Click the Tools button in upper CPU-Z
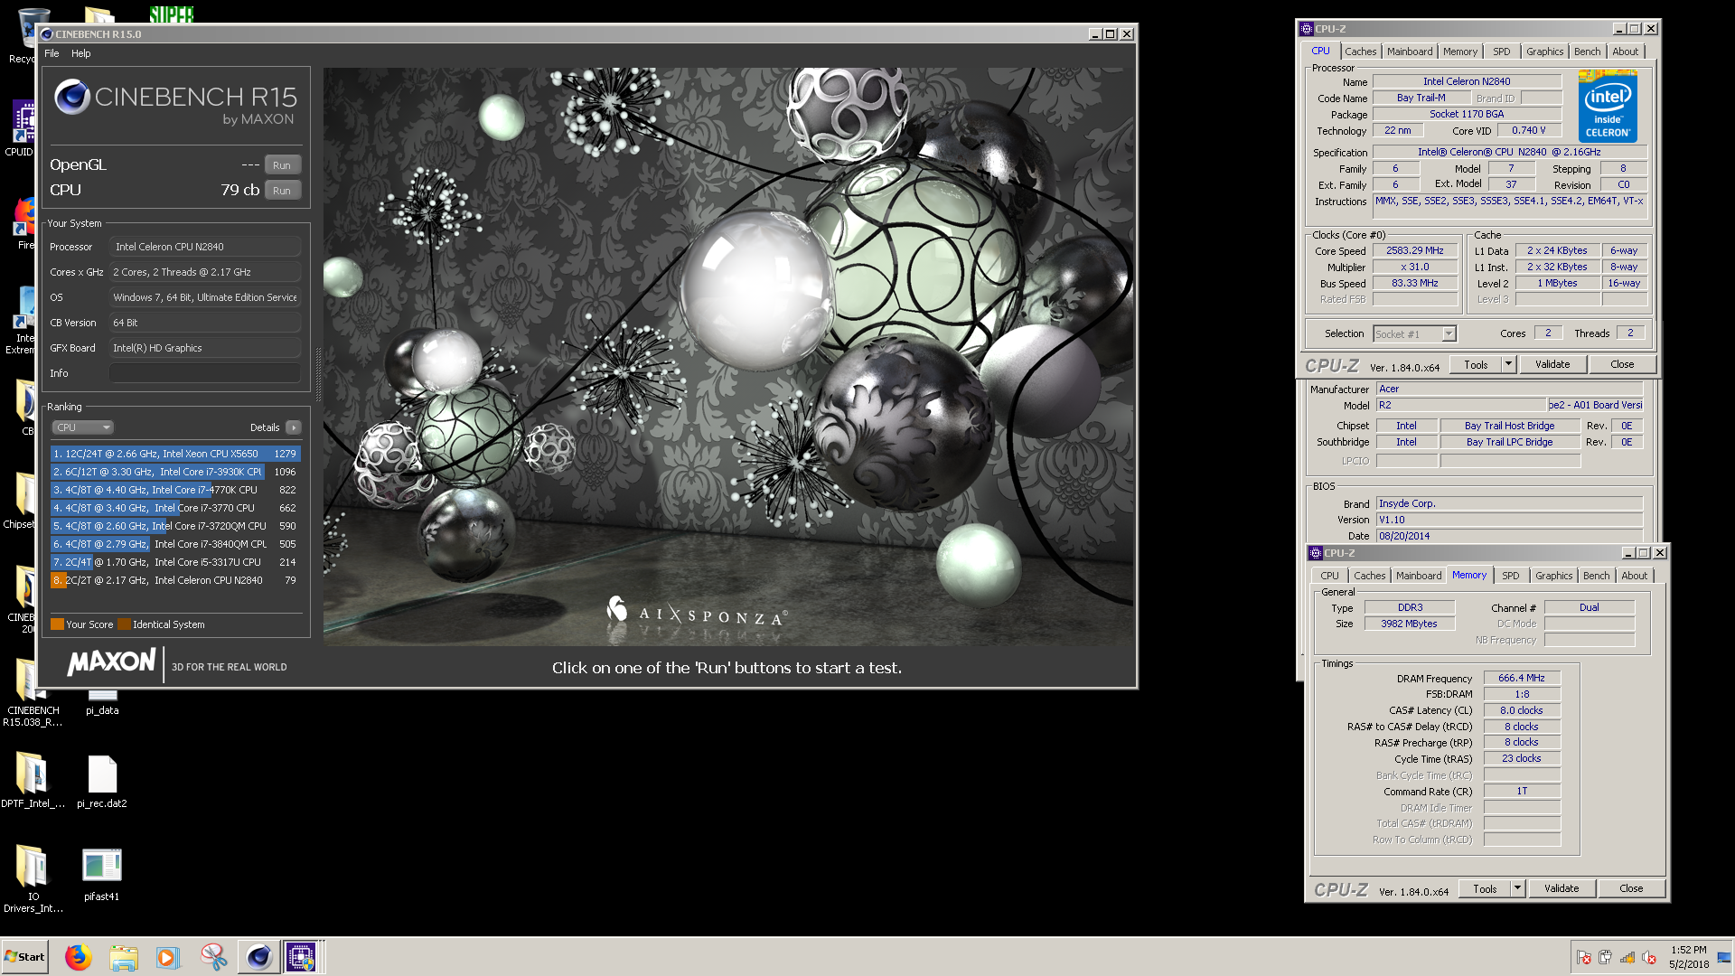 [1476, 365]
